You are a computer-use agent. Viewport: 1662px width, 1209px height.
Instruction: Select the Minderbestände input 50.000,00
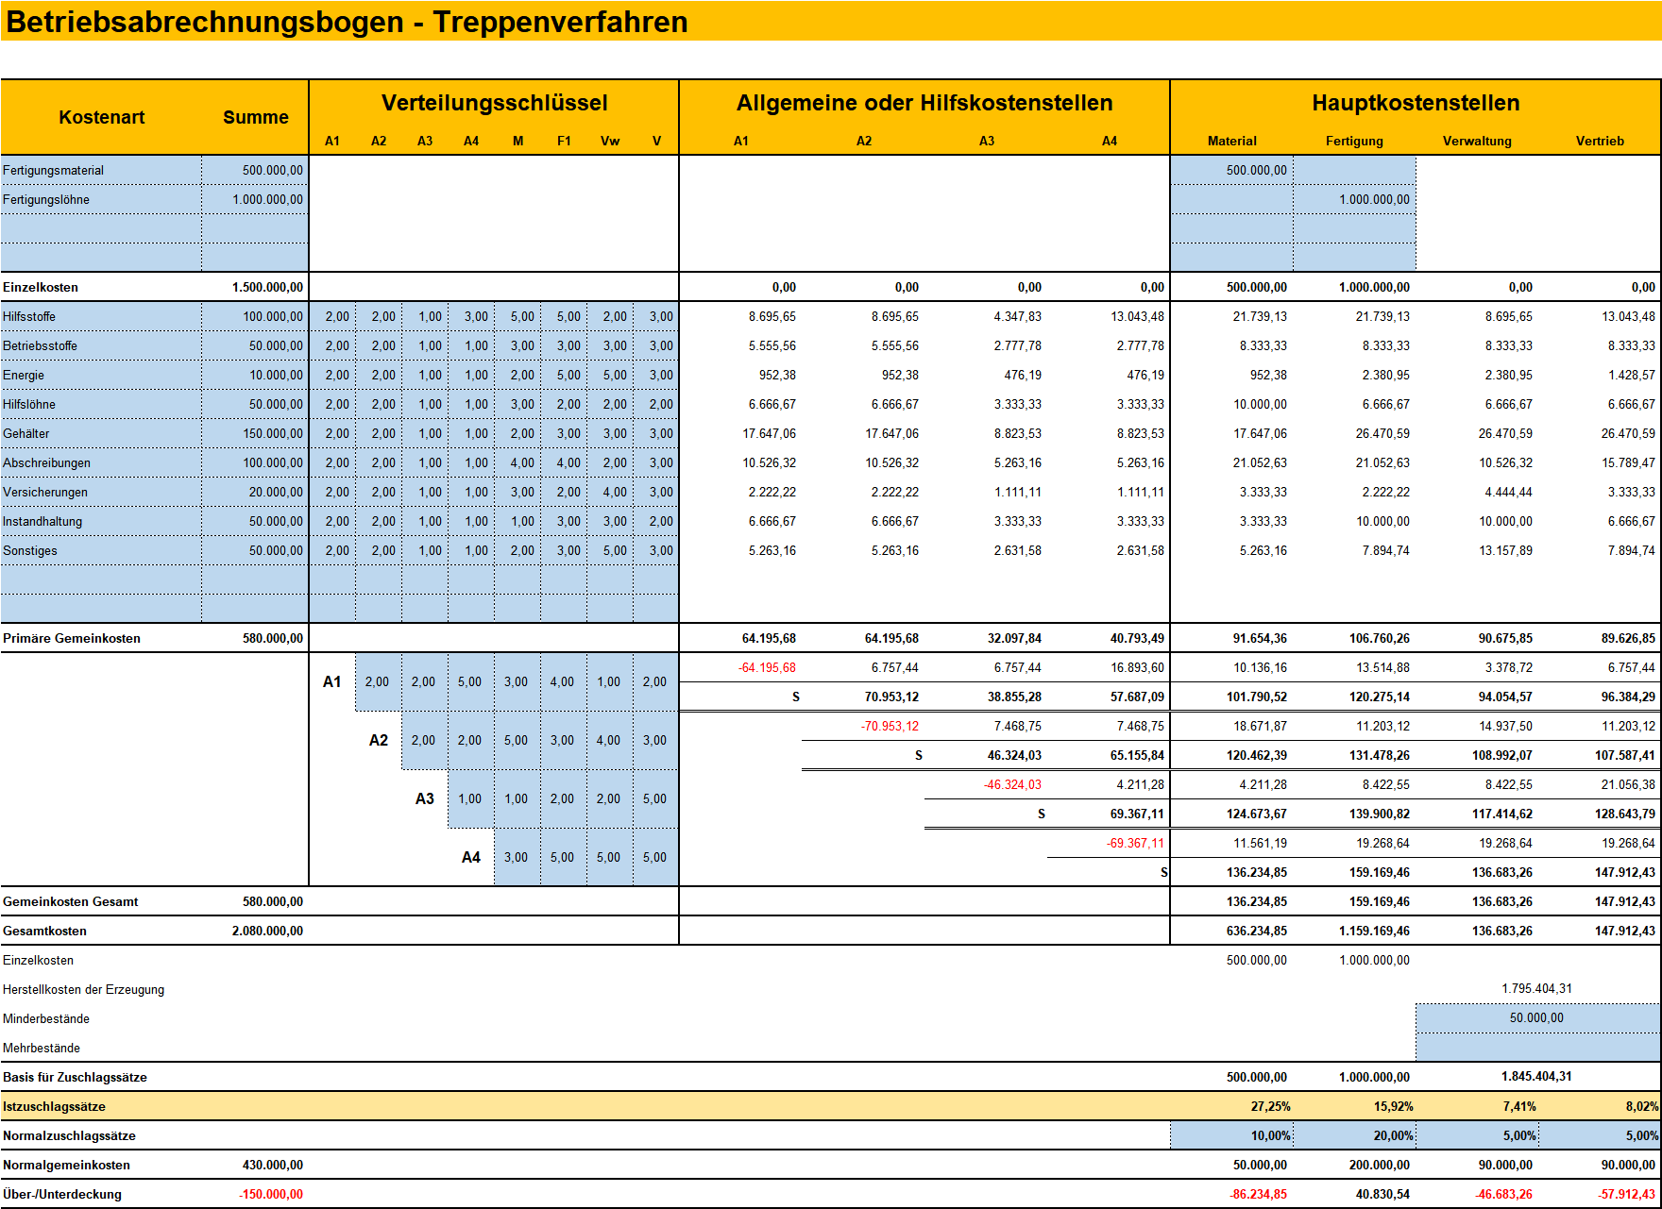tap(1537, 1017)
